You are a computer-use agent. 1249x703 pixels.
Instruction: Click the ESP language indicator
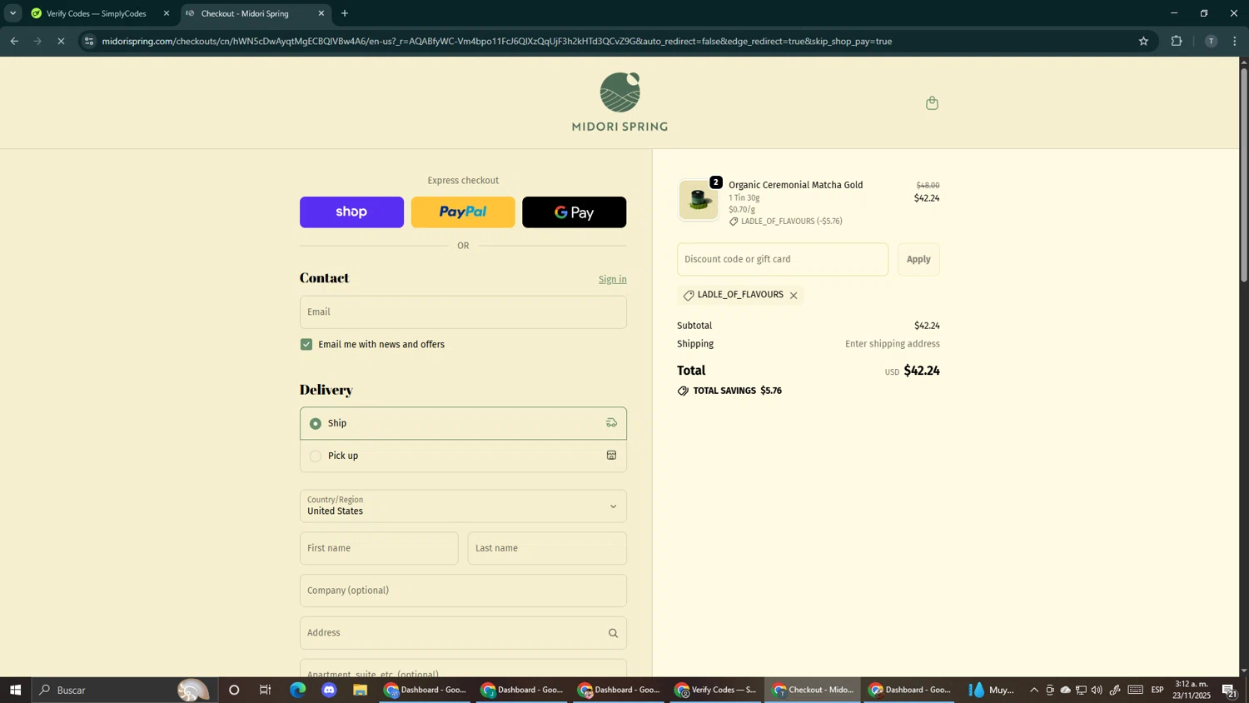coord(1157,691)
